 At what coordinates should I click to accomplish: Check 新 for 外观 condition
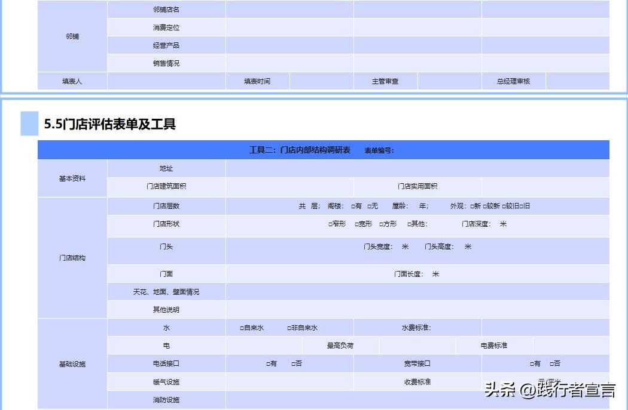pos(474,206)
